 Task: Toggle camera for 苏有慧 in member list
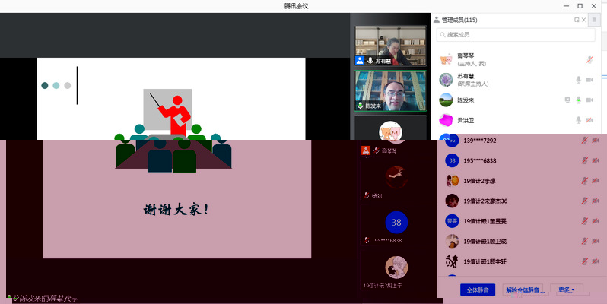click(590, 80)
